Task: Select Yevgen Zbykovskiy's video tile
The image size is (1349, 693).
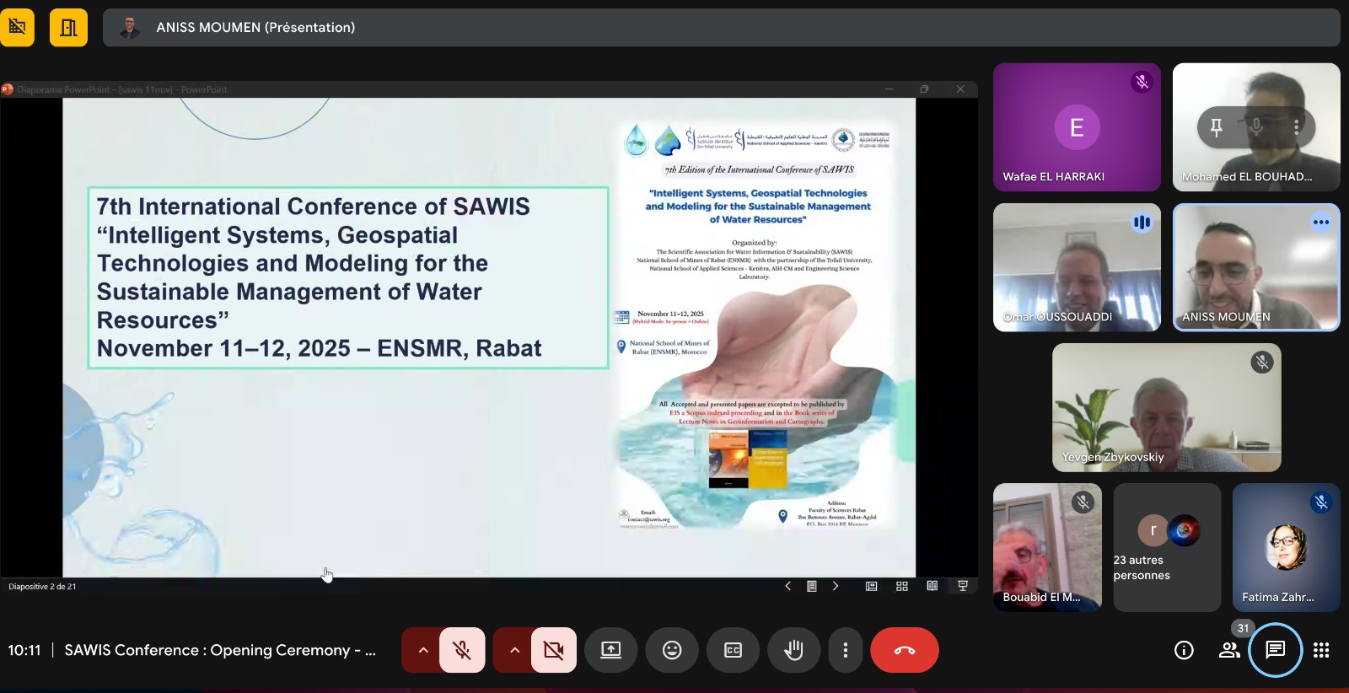Action: click(x=1166, y=407)
